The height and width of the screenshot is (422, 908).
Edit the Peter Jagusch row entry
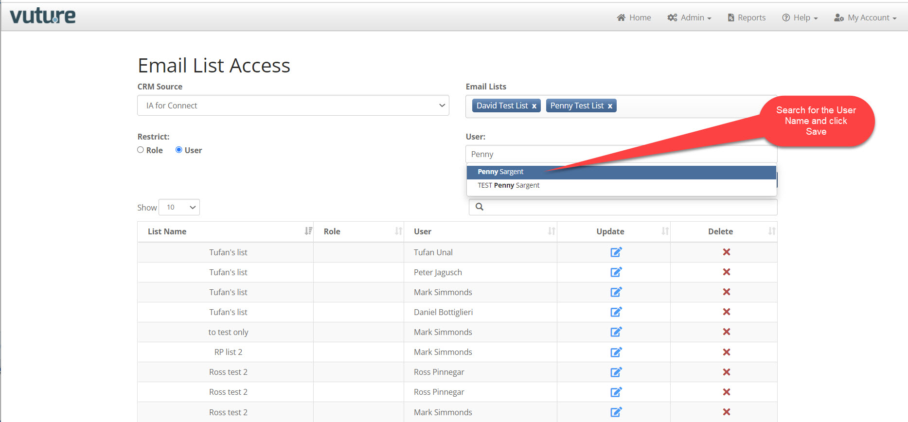click(x=616, y=272)
